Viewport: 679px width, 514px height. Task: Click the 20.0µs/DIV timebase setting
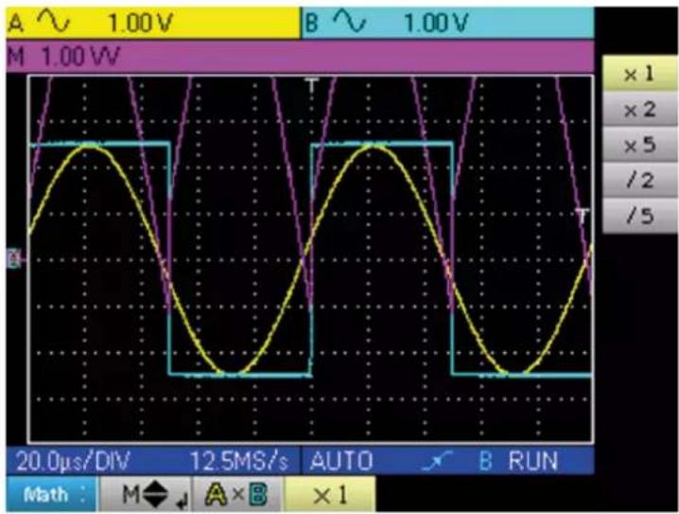coord(72,461)
